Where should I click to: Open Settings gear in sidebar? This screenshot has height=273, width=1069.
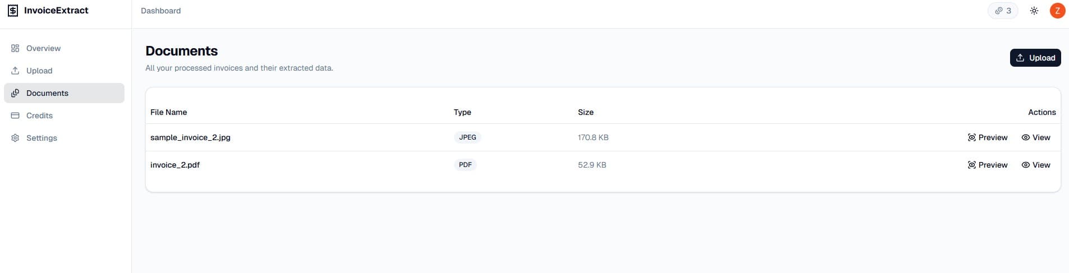coord(15,138)
